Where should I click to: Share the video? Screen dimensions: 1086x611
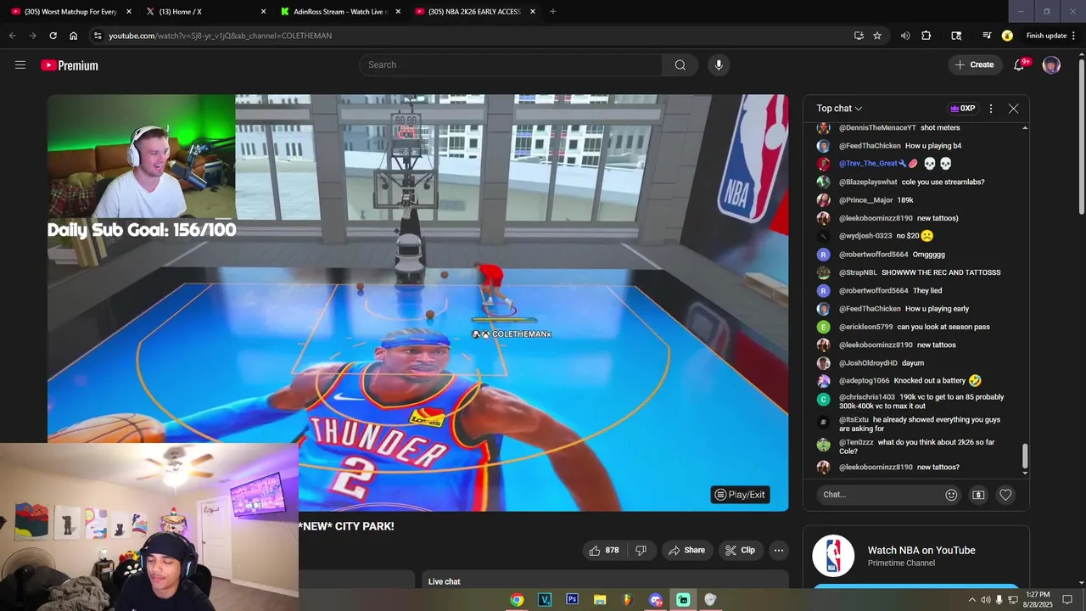pyautogui.click(x=686, y=550)
